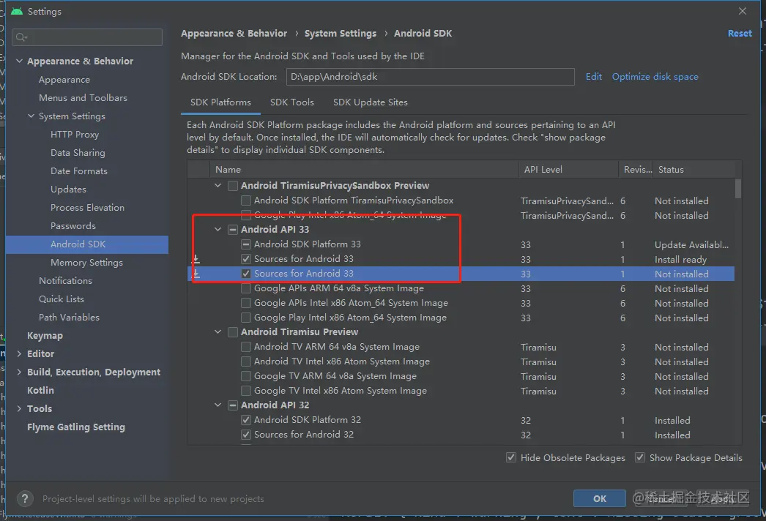This screenshot has width=766, height=521.
Task: Sort by the Status column header
Action: tap(694, 170)
